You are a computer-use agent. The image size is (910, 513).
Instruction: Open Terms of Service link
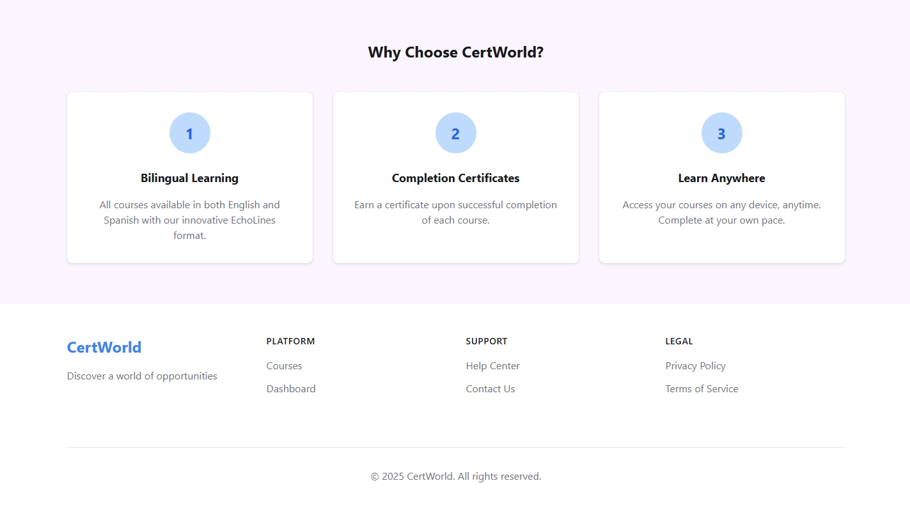click(x=702, y=389)
